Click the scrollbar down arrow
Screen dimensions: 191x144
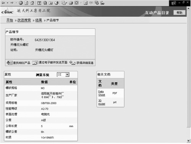(188, 141)
